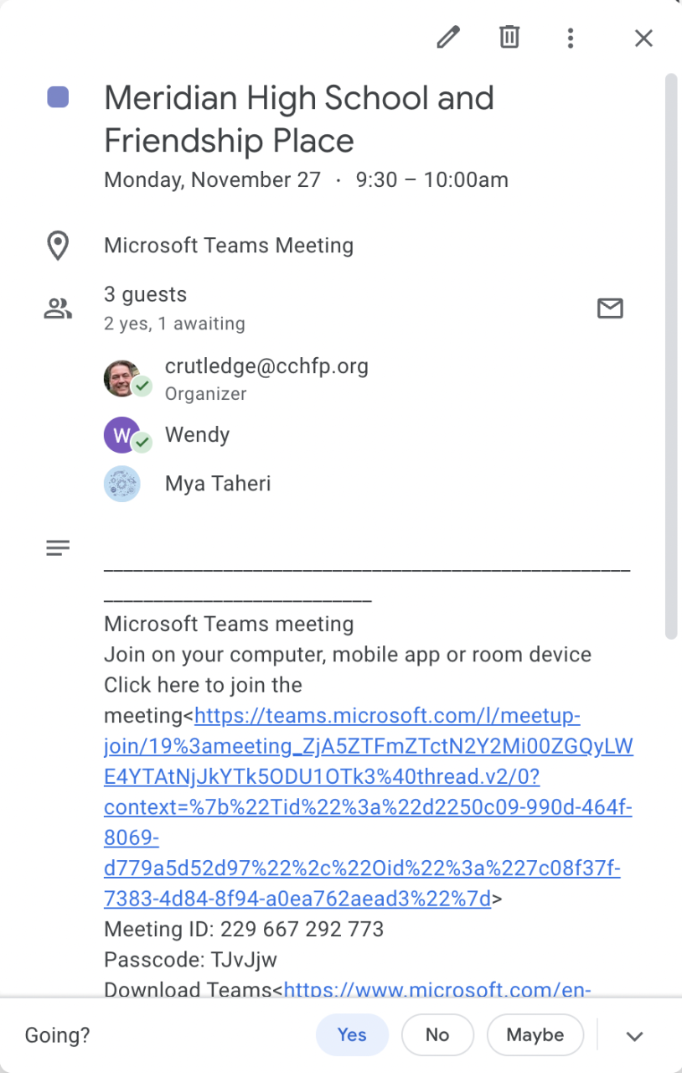The height and width of the screenshot is (1073, 682).
Task: Respond Maybe to the invitation
Action: click(535, 1035)
